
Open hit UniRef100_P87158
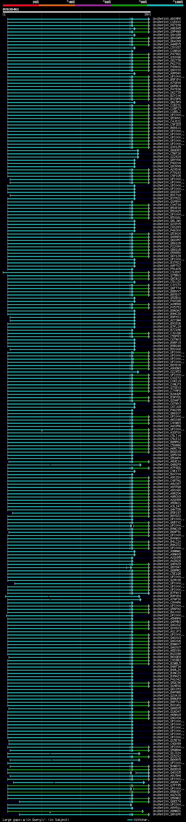coord(167,25)
